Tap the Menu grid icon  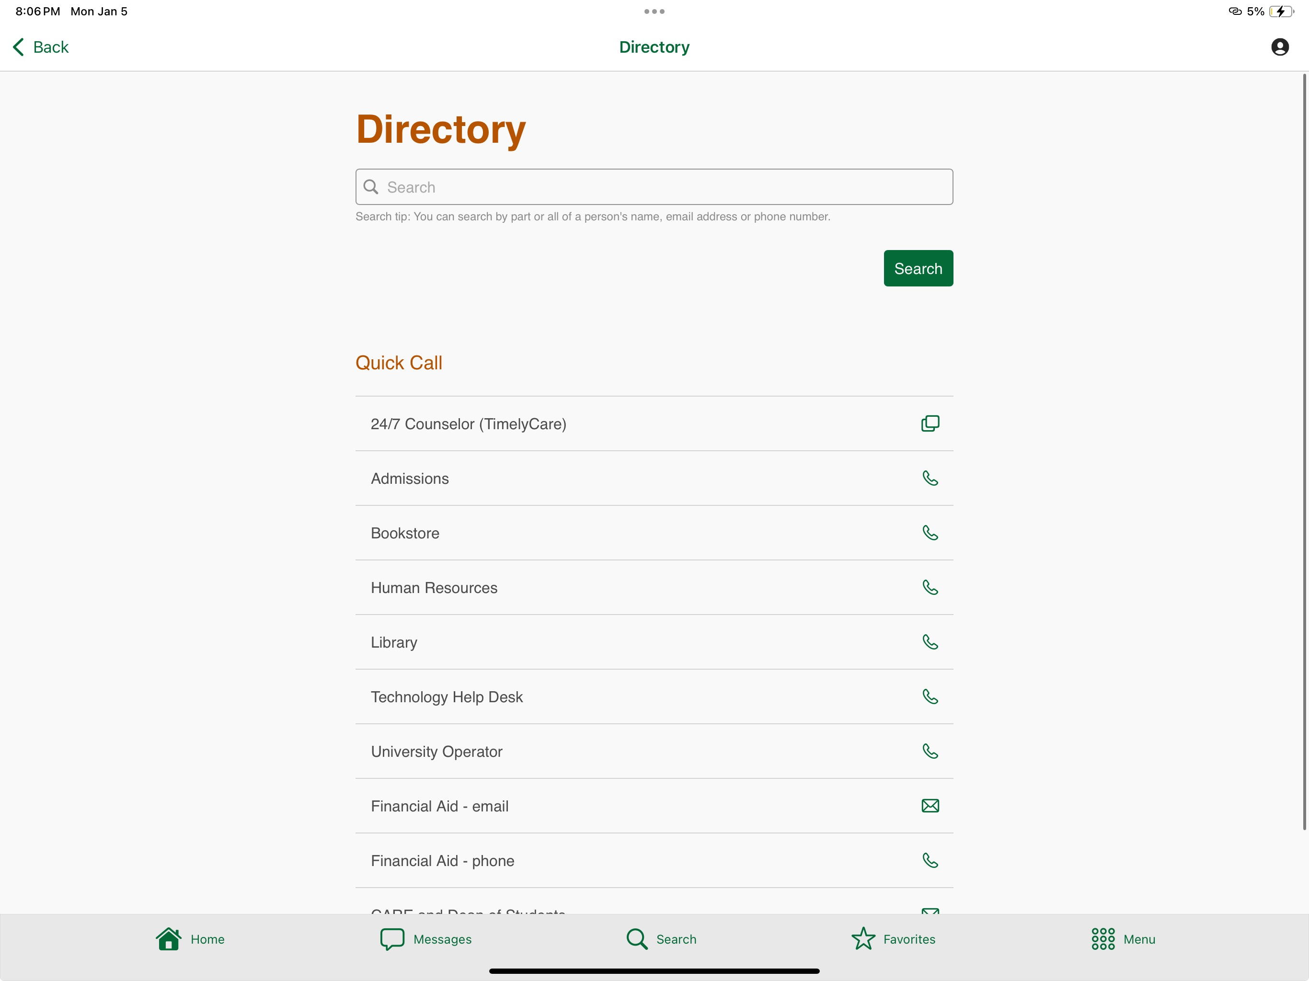(1102, 939)
